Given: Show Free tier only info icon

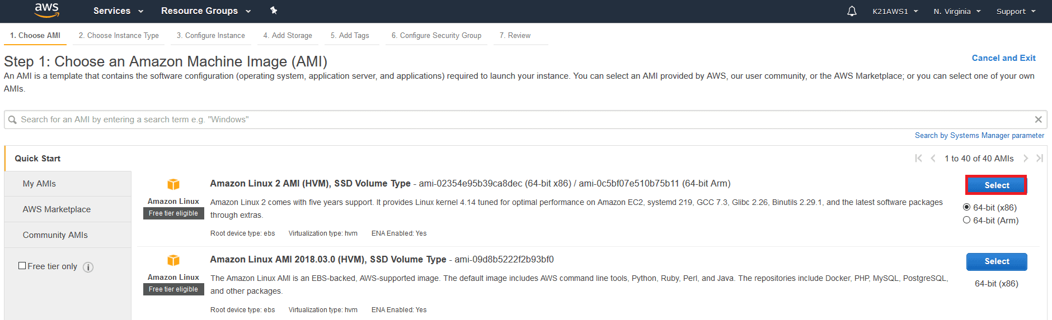Looking at the screenshot, I should click(88, 267).
